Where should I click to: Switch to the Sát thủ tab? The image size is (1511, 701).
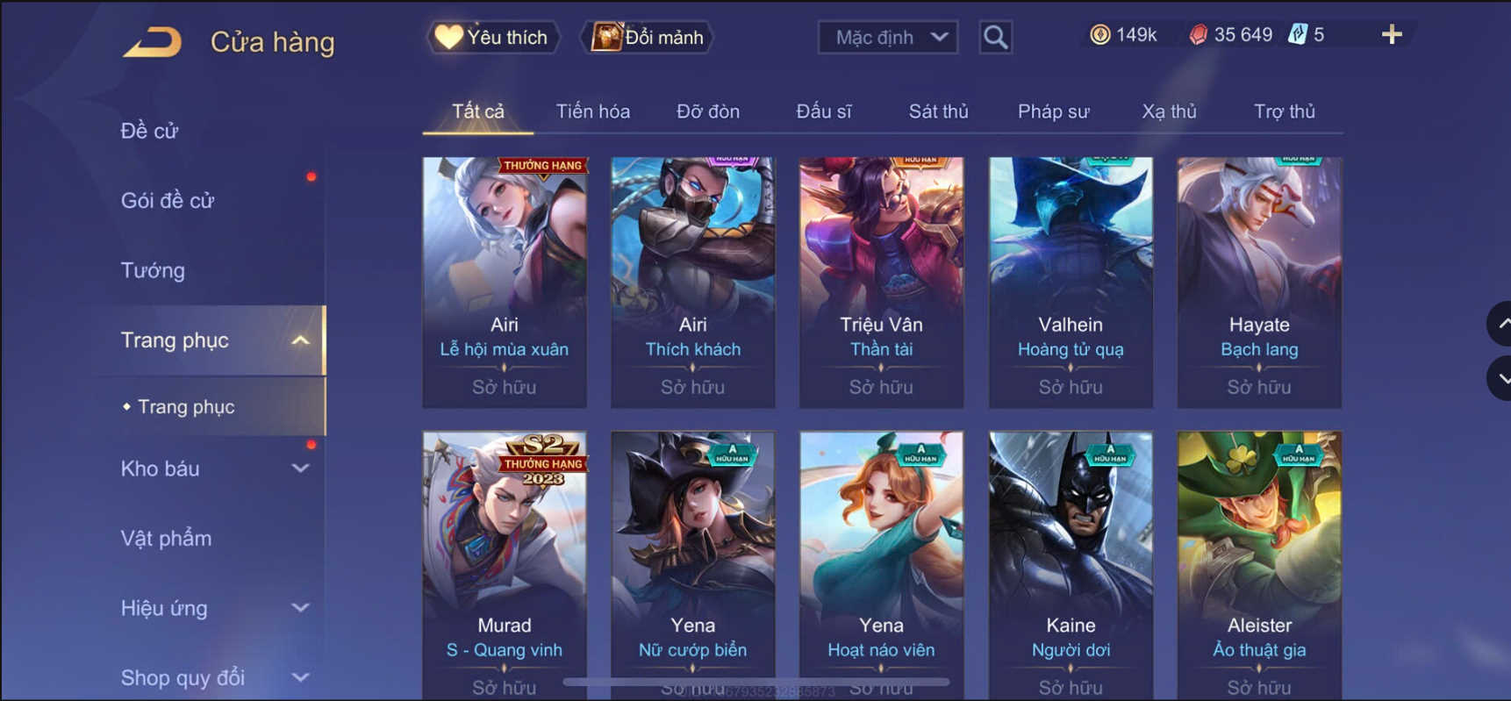[938, 111]
